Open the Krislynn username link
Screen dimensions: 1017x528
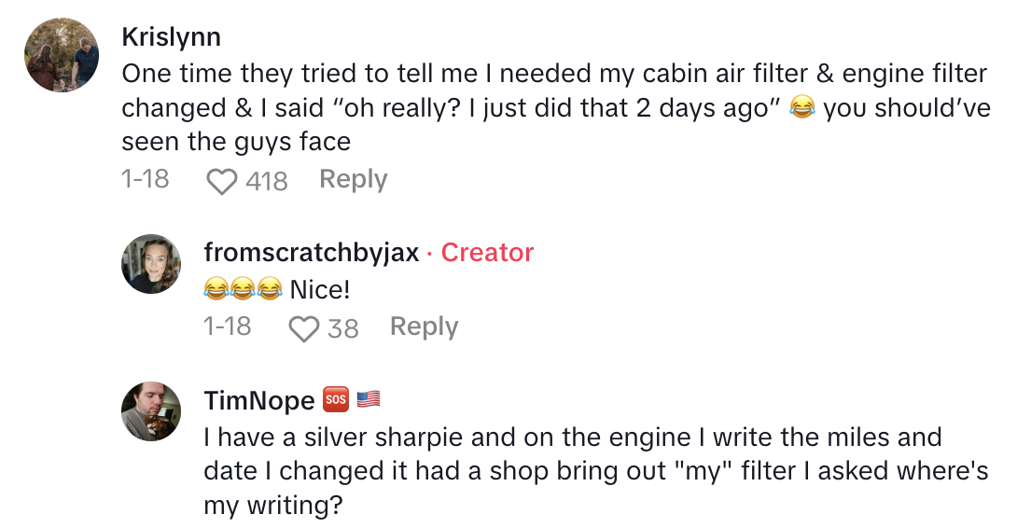tap(171, 36)
